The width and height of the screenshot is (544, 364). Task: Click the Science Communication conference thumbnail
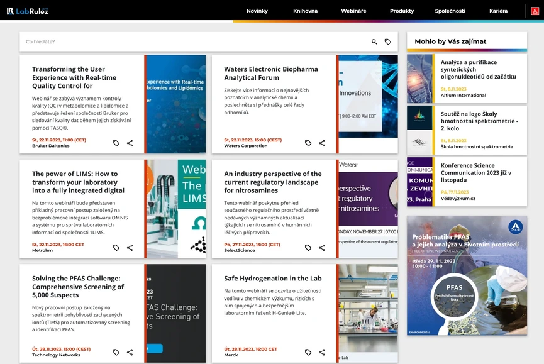tap(419, 182)
